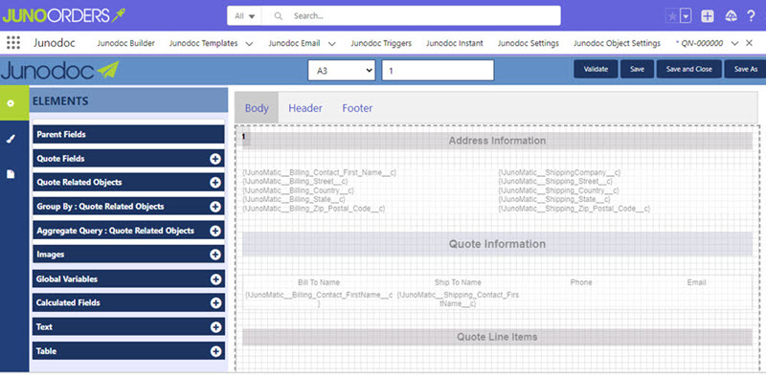Click the Bill To Name column header
This screenshot has height=377, width=766.
coord(319,283)
